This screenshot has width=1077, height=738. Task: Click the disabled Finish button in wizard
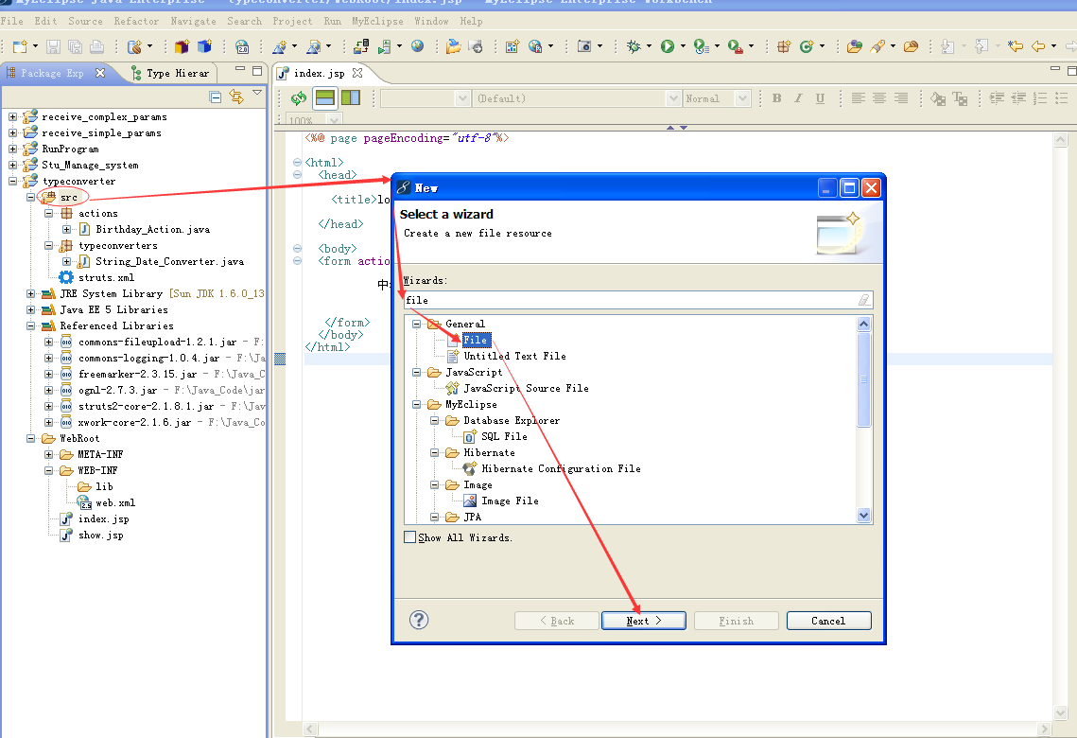737,621
